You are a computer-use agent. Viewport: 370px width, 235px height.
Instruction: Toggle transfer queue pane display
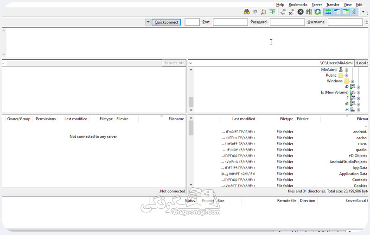pos(328,12)
